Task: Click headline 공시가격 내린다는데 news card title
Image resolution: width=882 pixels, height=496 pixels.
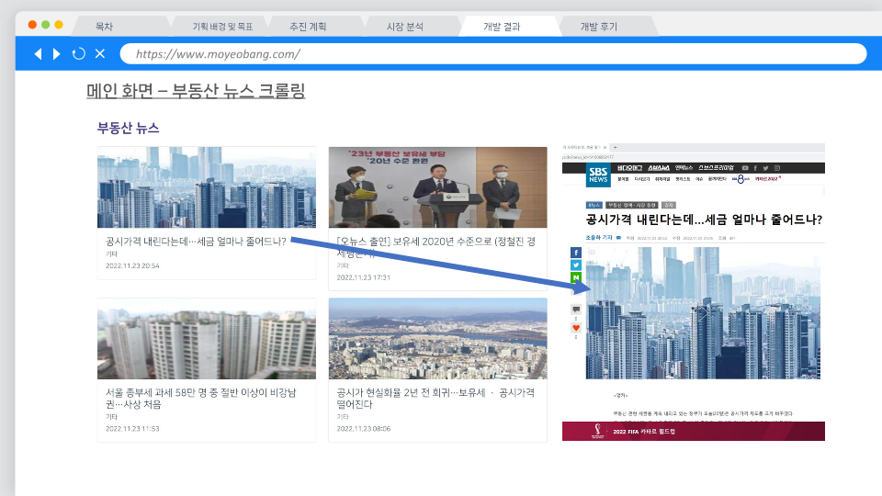Action: pyautogui.click(x=196, y=242)
